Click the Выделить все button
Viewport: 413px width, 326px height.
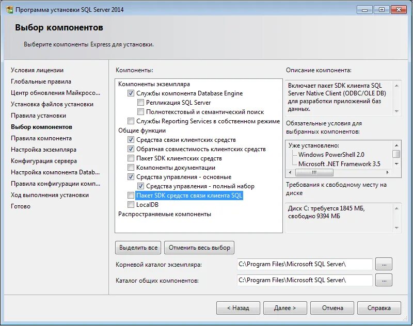[138, 248]
